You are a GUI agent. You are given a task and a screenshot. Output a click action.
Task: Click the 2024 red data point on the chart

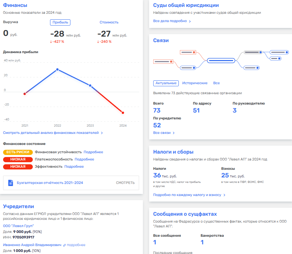(123, 113)
